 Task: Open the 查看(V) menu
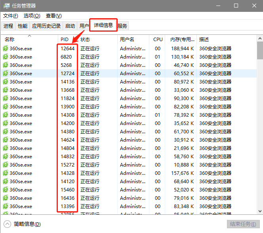pos(54,16)
